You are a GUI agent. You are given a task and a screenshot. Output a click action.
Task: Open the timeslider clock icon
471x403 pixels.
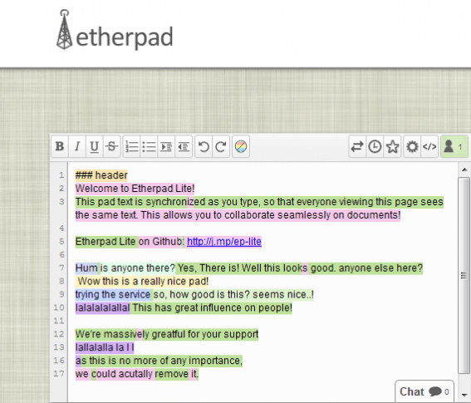[375, 146]
